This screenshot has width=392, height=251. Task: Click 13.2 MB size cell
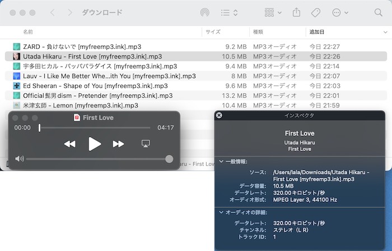coord(234,96)
